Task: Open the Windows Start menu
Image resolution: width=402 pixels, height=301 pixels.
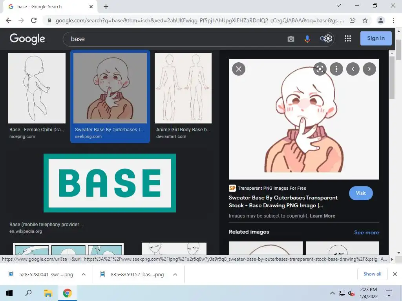Action: point(9,293)
